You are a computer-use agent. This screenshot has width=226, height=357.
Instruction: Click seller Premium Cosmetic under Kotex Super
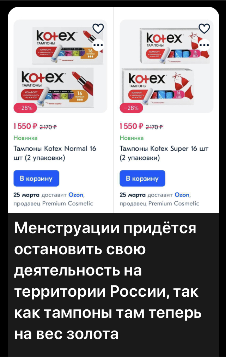coord(174,203)
